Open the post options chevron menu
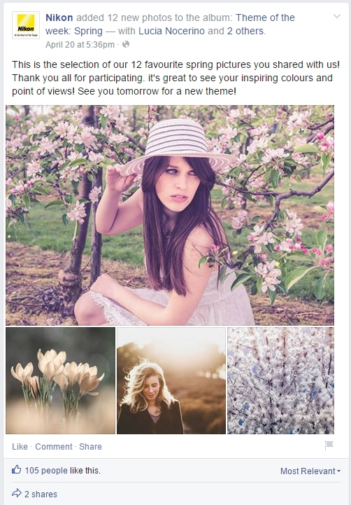 click(x=336, y=16)
